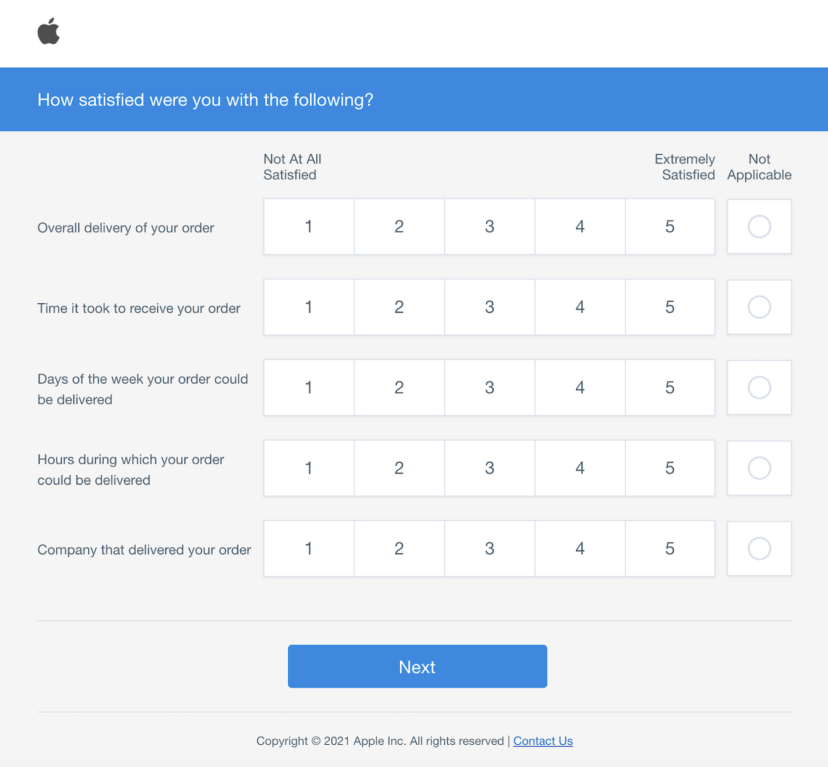Rate Company that delivered your order 1
828x767 pixels.
pos(308,548)
